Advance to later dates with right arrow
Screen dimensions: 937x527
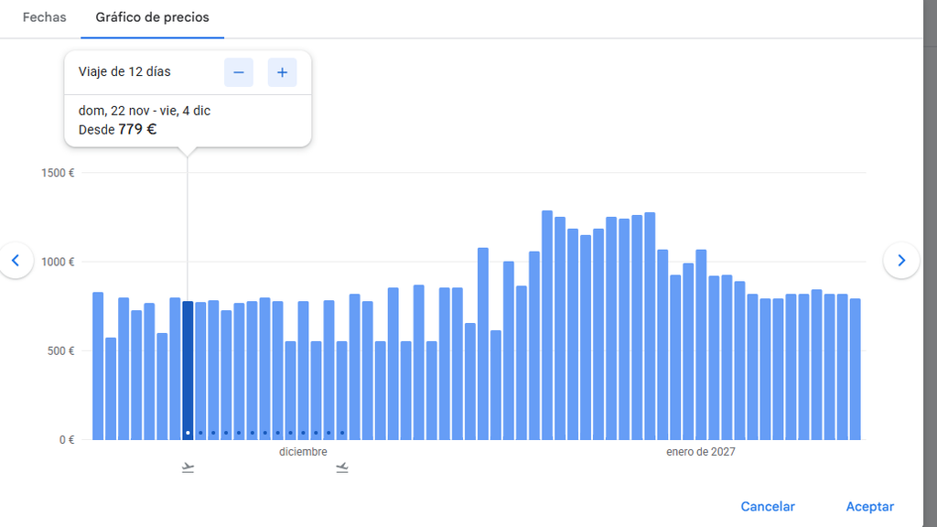901,261
